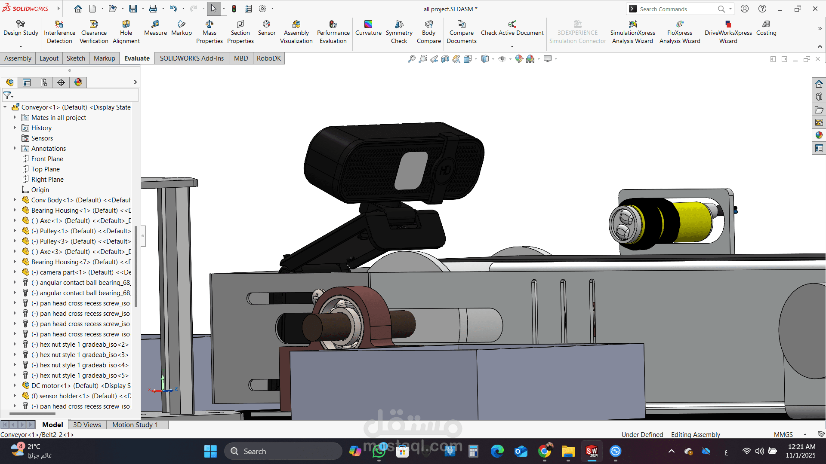This screenshot has width=826, height=464.
Task: Launch FloXpress Analysis Wizard
Action: 680,32
